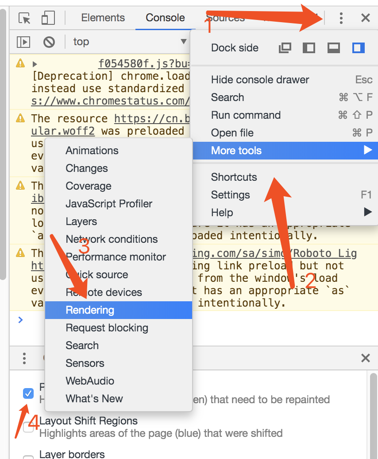
Task: Open the ular.woff2 resource link
Action: pyautogui.click(x=63, y=131)
